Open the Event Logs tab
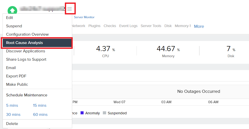The width and height of the screenshot is (249, 129). pos(128,26)
